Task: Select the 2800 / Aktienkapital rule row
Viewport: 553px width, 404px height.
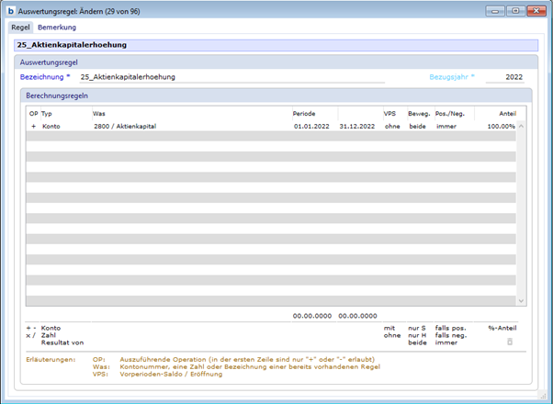Action: [x=138, y=125]
